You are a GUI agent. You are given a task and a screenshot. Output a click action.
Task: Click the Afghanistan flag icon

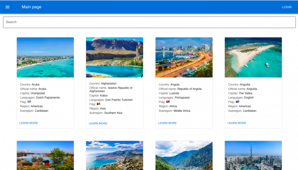coord(99,104)
